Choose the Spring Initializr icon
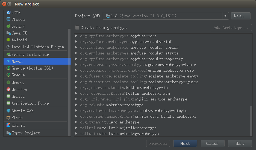Screen dimensions: 256x150 point(8,54)
